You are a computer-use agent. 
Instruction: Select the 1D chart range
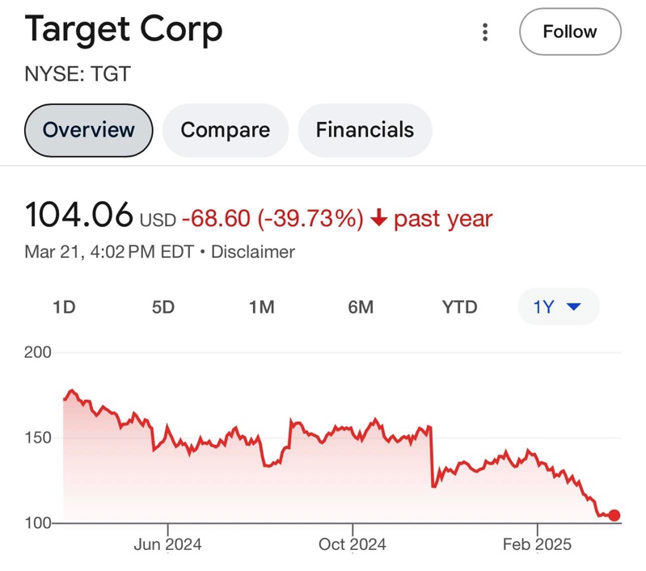[x=64, y=307]
